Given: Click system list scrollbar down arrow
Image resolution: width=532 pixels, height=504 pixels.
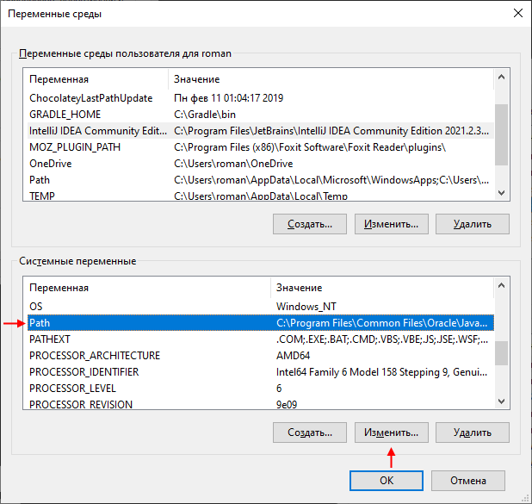Looking at the screenshot, I should (501, 401).
